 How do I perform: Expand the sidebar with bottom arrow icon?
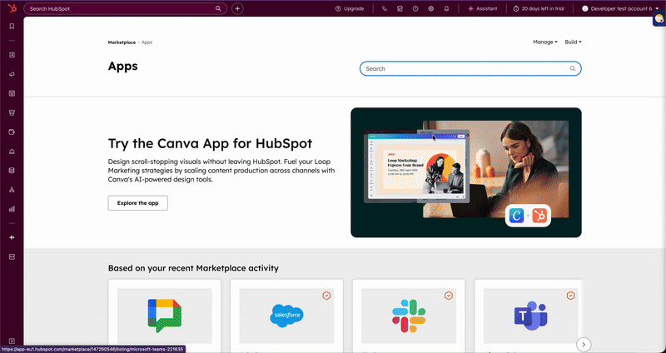point(12,341)
